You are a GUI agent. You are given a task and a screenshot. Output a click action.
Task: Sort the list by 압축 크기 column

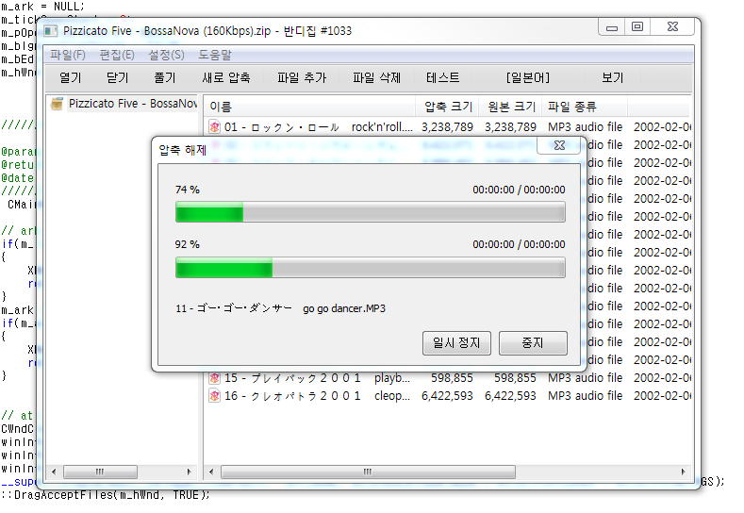[447, 107]
